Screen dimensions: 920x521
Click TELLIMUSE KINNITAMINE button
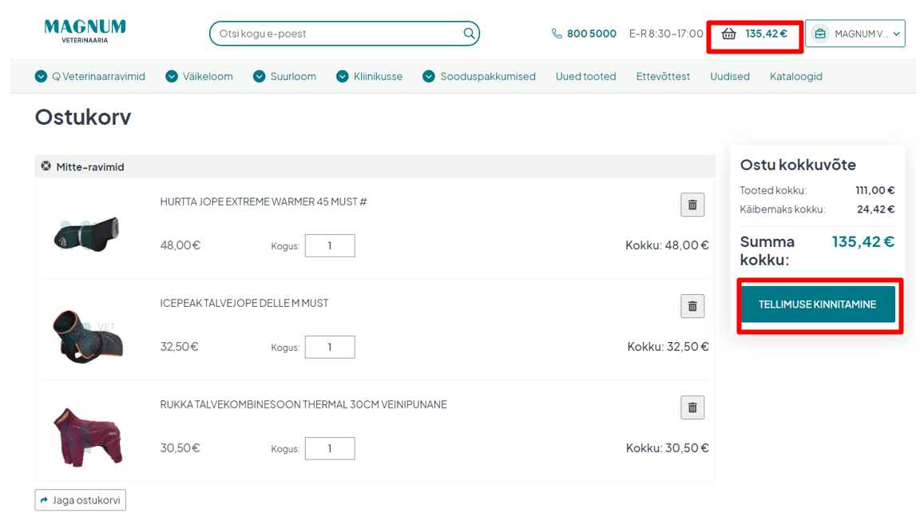pos(818,304)
